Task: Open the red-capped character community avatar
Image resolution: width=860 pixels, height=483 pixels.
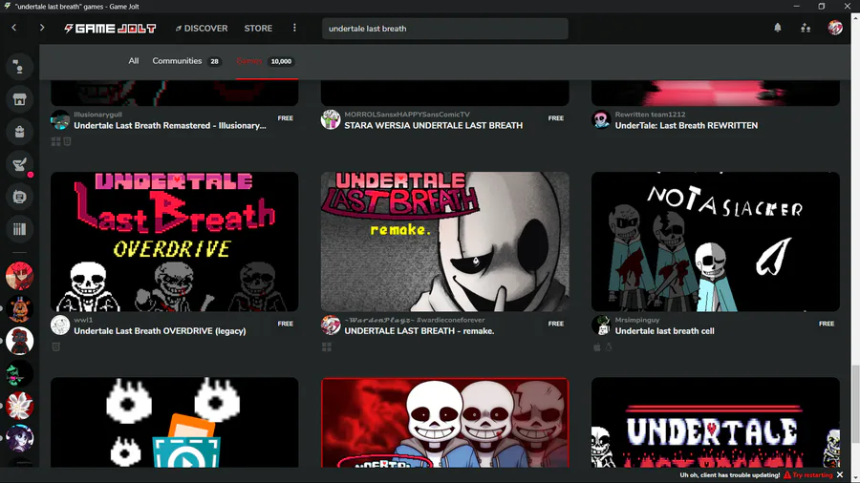Action: (x=19, y=341)
